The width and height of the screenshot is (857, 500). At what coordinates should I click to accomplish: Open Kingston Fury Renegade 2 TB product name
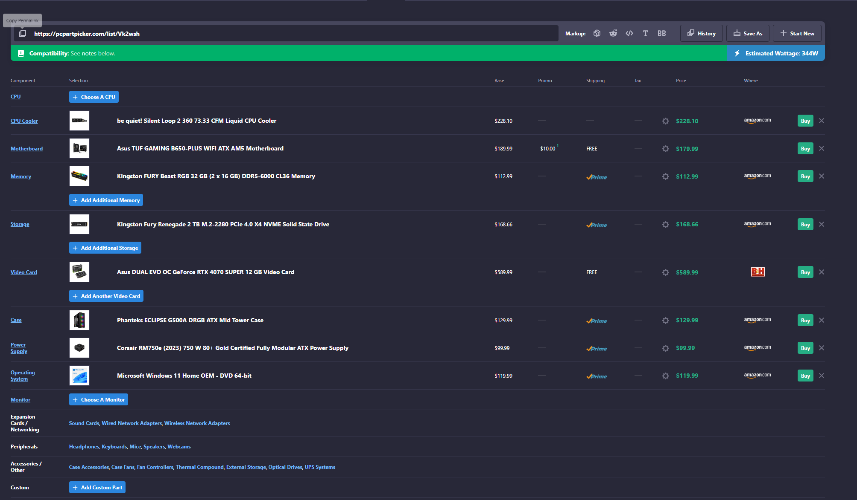tap(223, 224)
